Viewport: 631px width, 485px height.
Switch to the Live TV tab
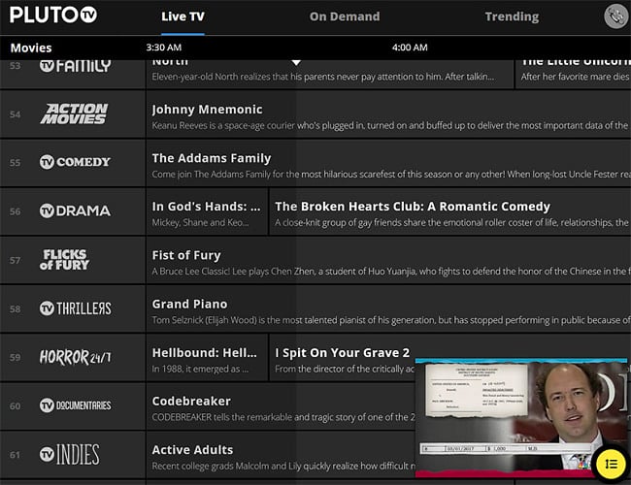(183, 16)
